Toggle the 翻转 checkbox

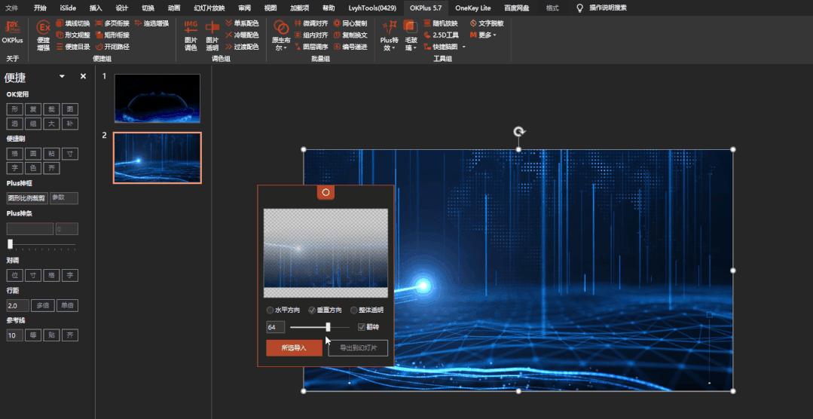(x=362, y=327)
